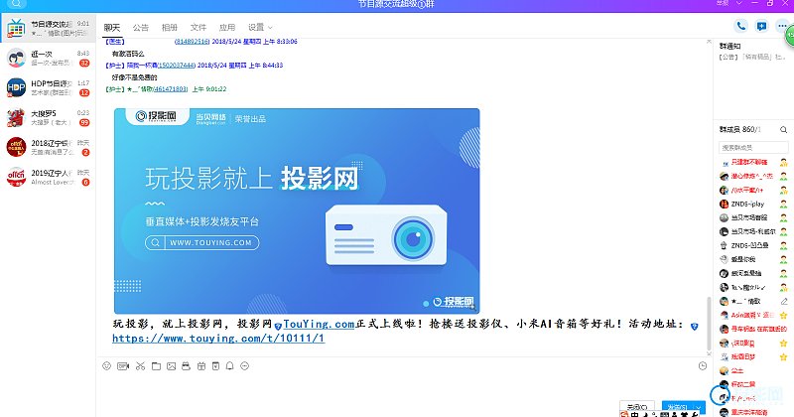Click the 发送 send button
This screenshot has width=794, height=417.
(x=678, y=407)
